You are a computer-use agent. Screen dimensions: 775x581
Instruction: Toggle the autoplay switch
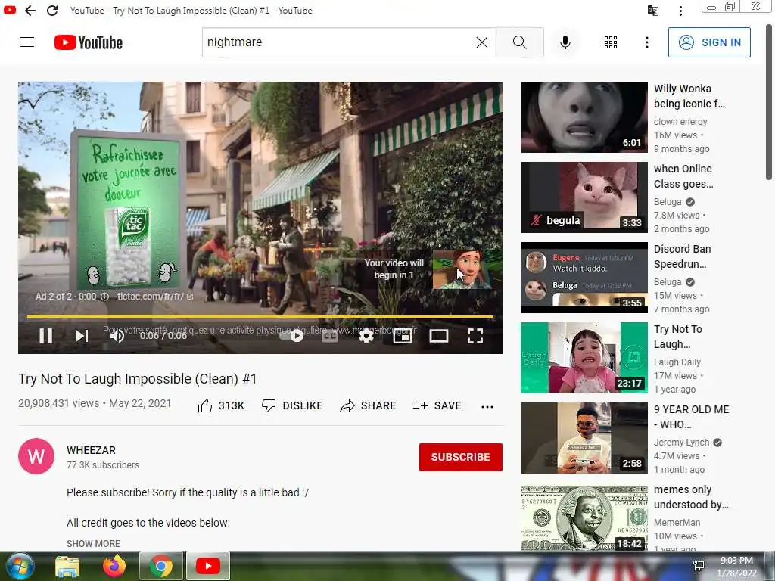(x=292, y=336)
